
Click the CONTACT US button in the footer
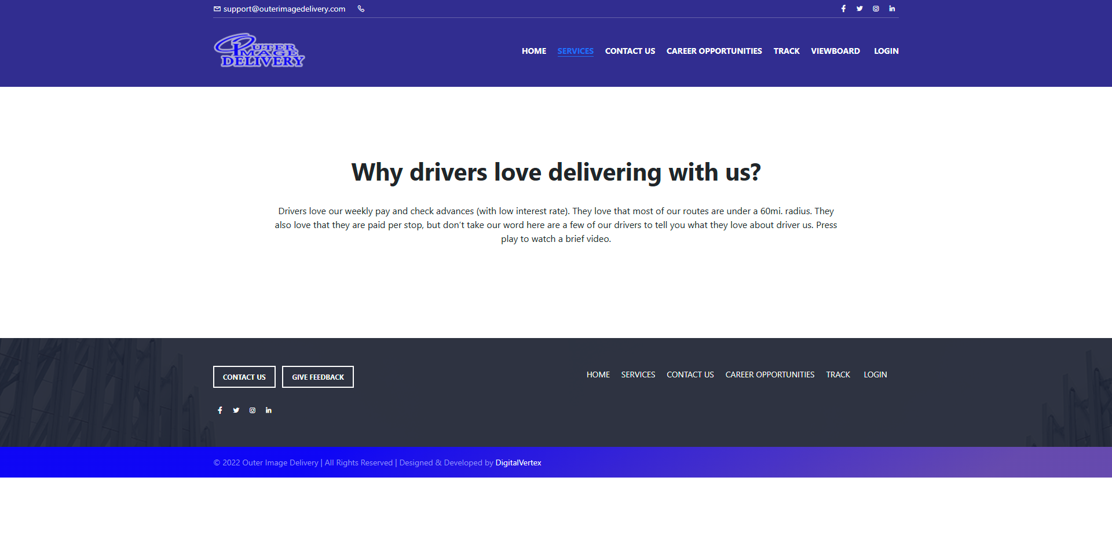click(x=244, y=377)
